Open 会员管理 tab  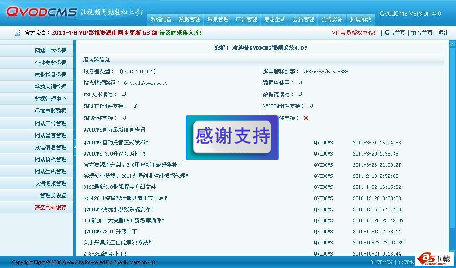[x=303, y=20]
